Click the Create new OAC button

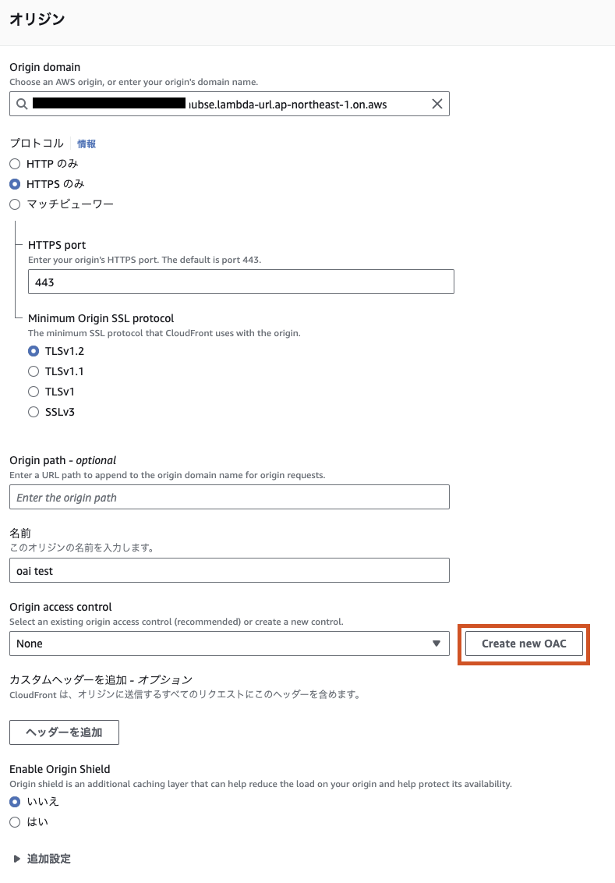point(524,644)
